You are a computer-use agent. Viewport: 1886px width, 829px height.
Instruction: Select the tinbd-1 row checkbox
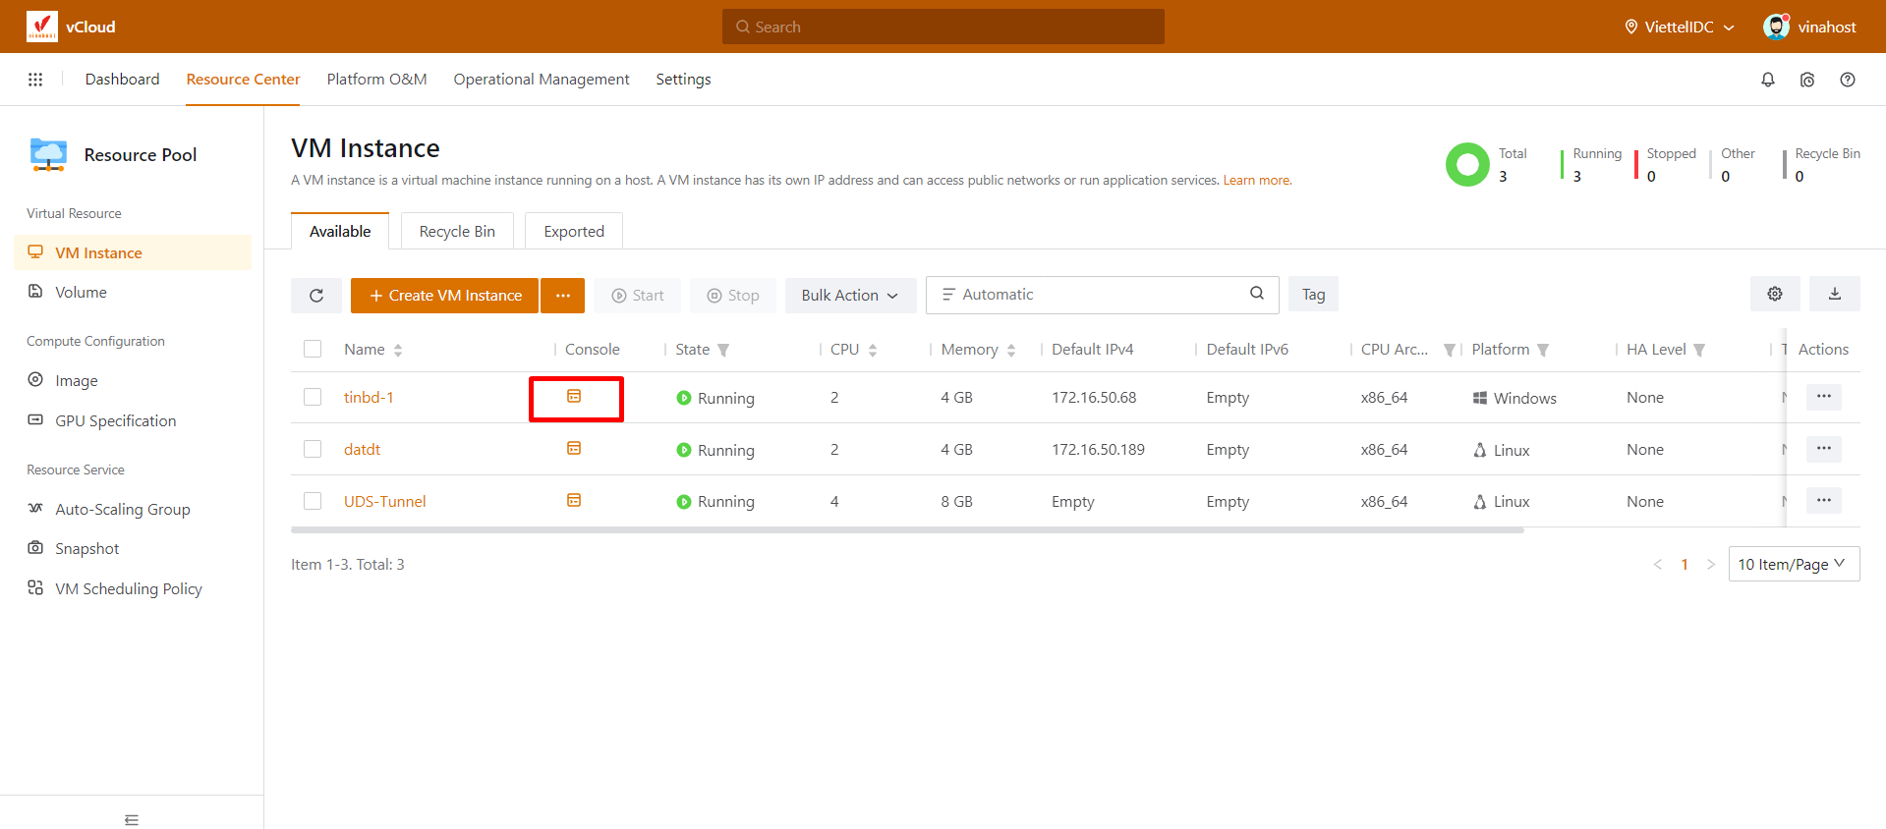point(313,397)
